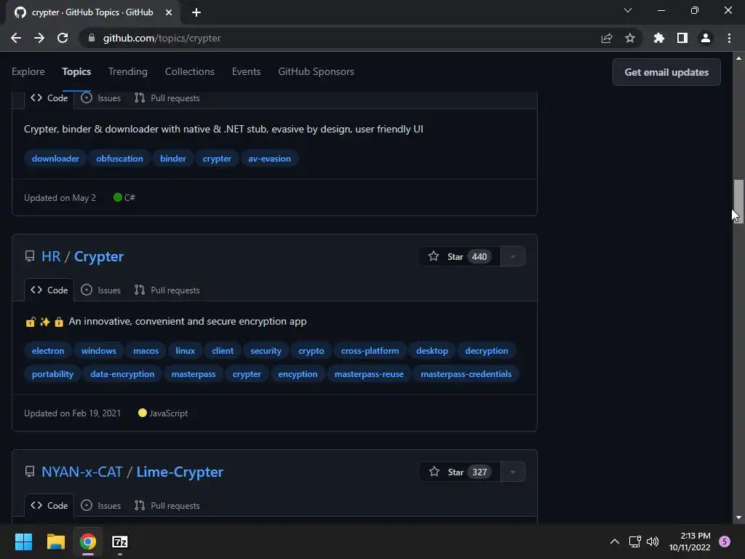The height and width of the screenshot is (559, 745).
Task: Click the windows topic tag
Action: tap(98, 350)
